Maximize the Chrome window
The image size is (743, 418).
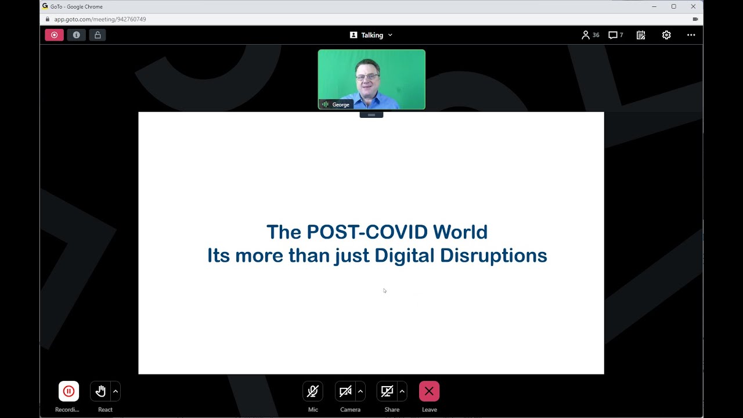coord(673,6)
